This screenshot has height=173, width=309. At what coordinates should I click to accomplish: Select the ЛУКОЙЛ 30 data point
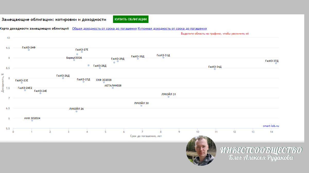point(141,106)
